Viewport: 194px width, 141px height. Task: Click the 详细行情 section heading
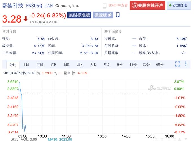(x=9, y=32)
